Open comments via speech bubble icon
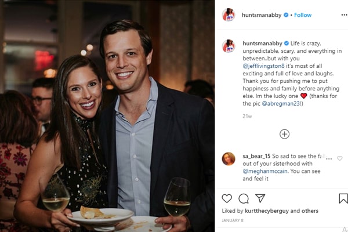Image resolution: width=348 pixels, height=232 pixels. [244, 198]
